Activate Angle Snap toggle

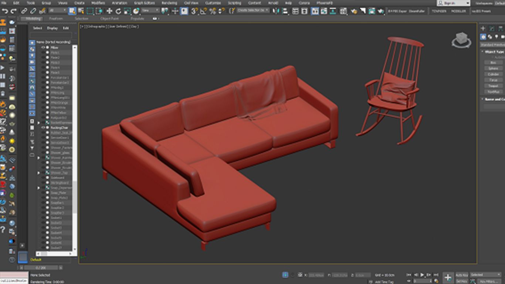pos(202,11)
